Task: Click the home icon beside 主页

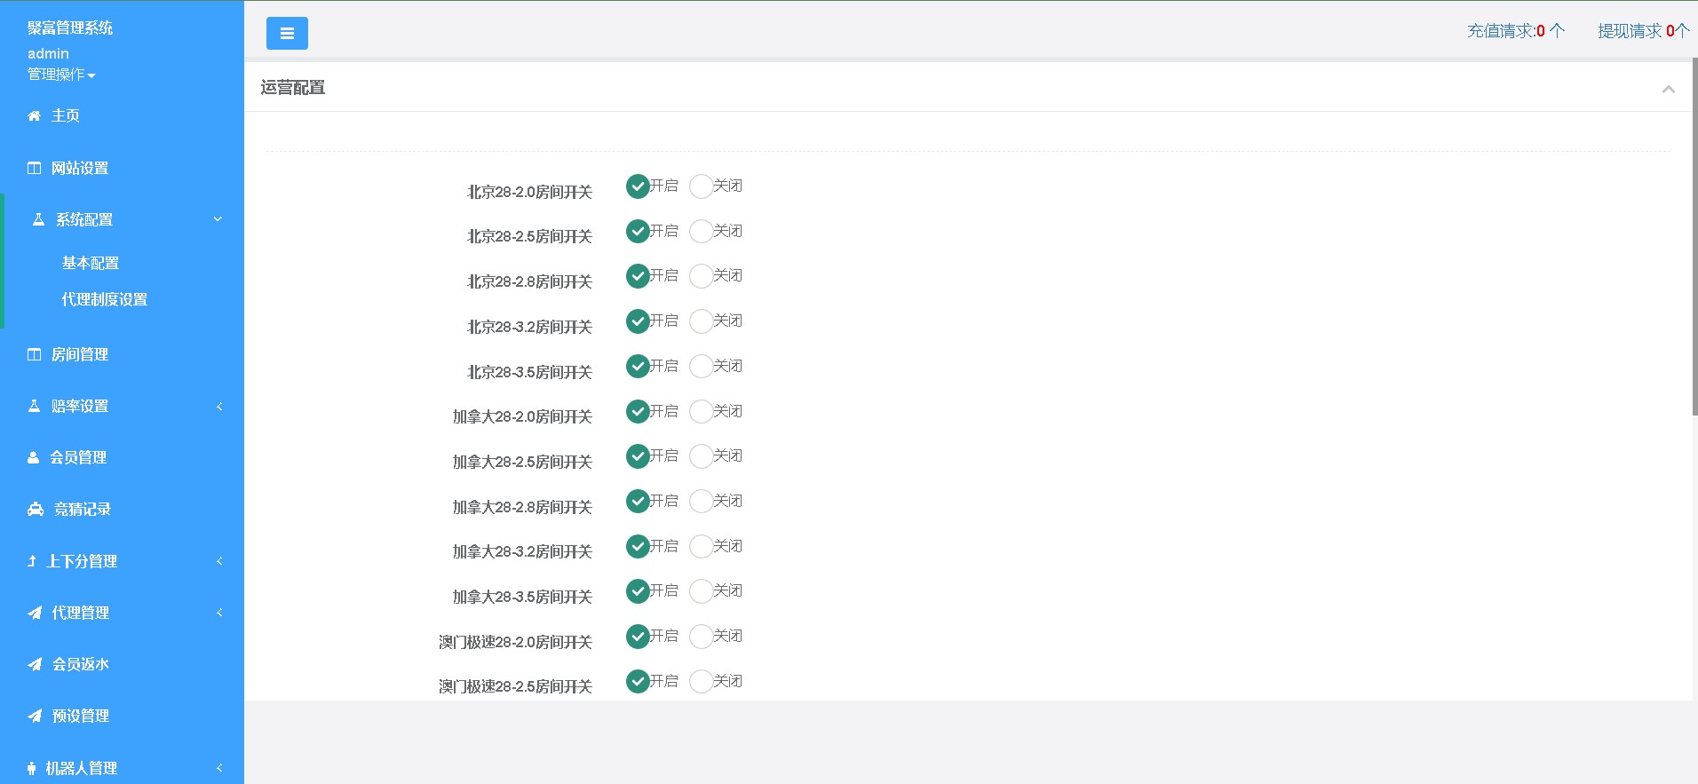Action: tap(34, 116)
